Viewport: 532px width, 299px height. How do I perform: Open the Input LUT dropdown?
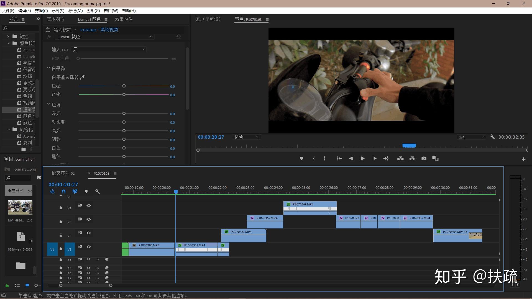tap(109, 49)
